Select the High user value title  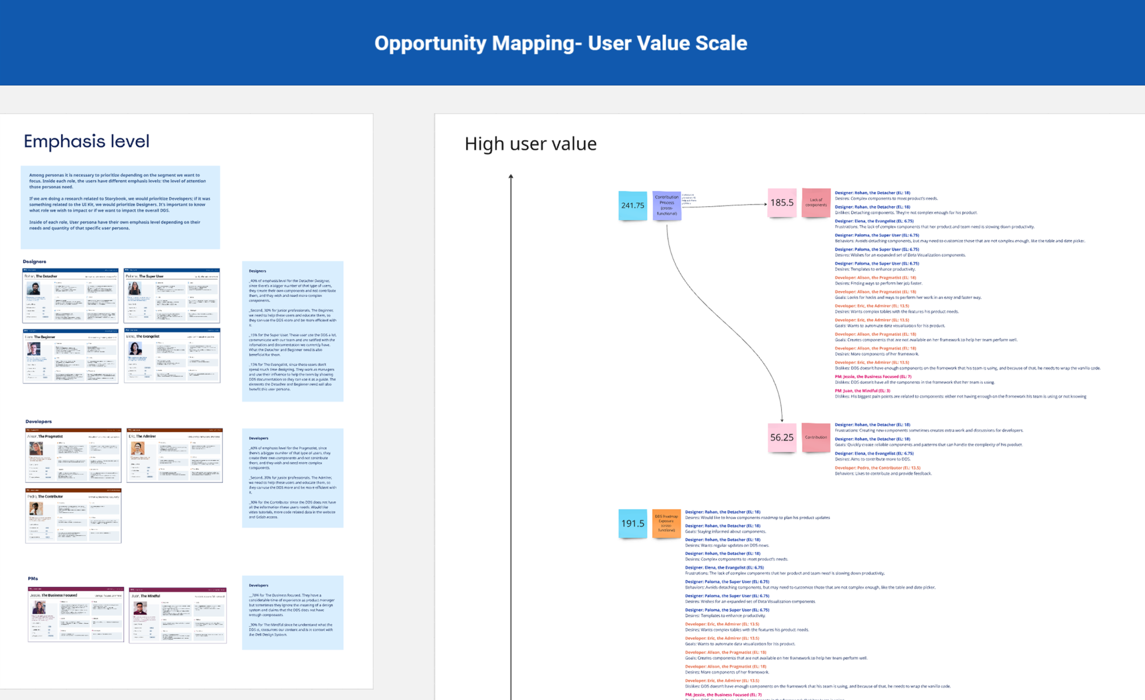[530, 144]
